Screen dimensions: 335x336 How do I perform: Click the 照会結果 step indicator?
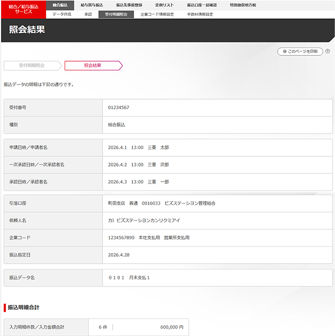tap(92, 66)
